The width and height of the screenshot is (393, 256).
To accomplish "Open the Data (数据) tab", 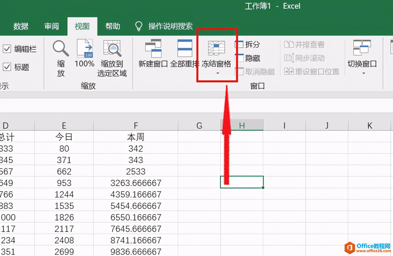I will [x=21, y=26].
